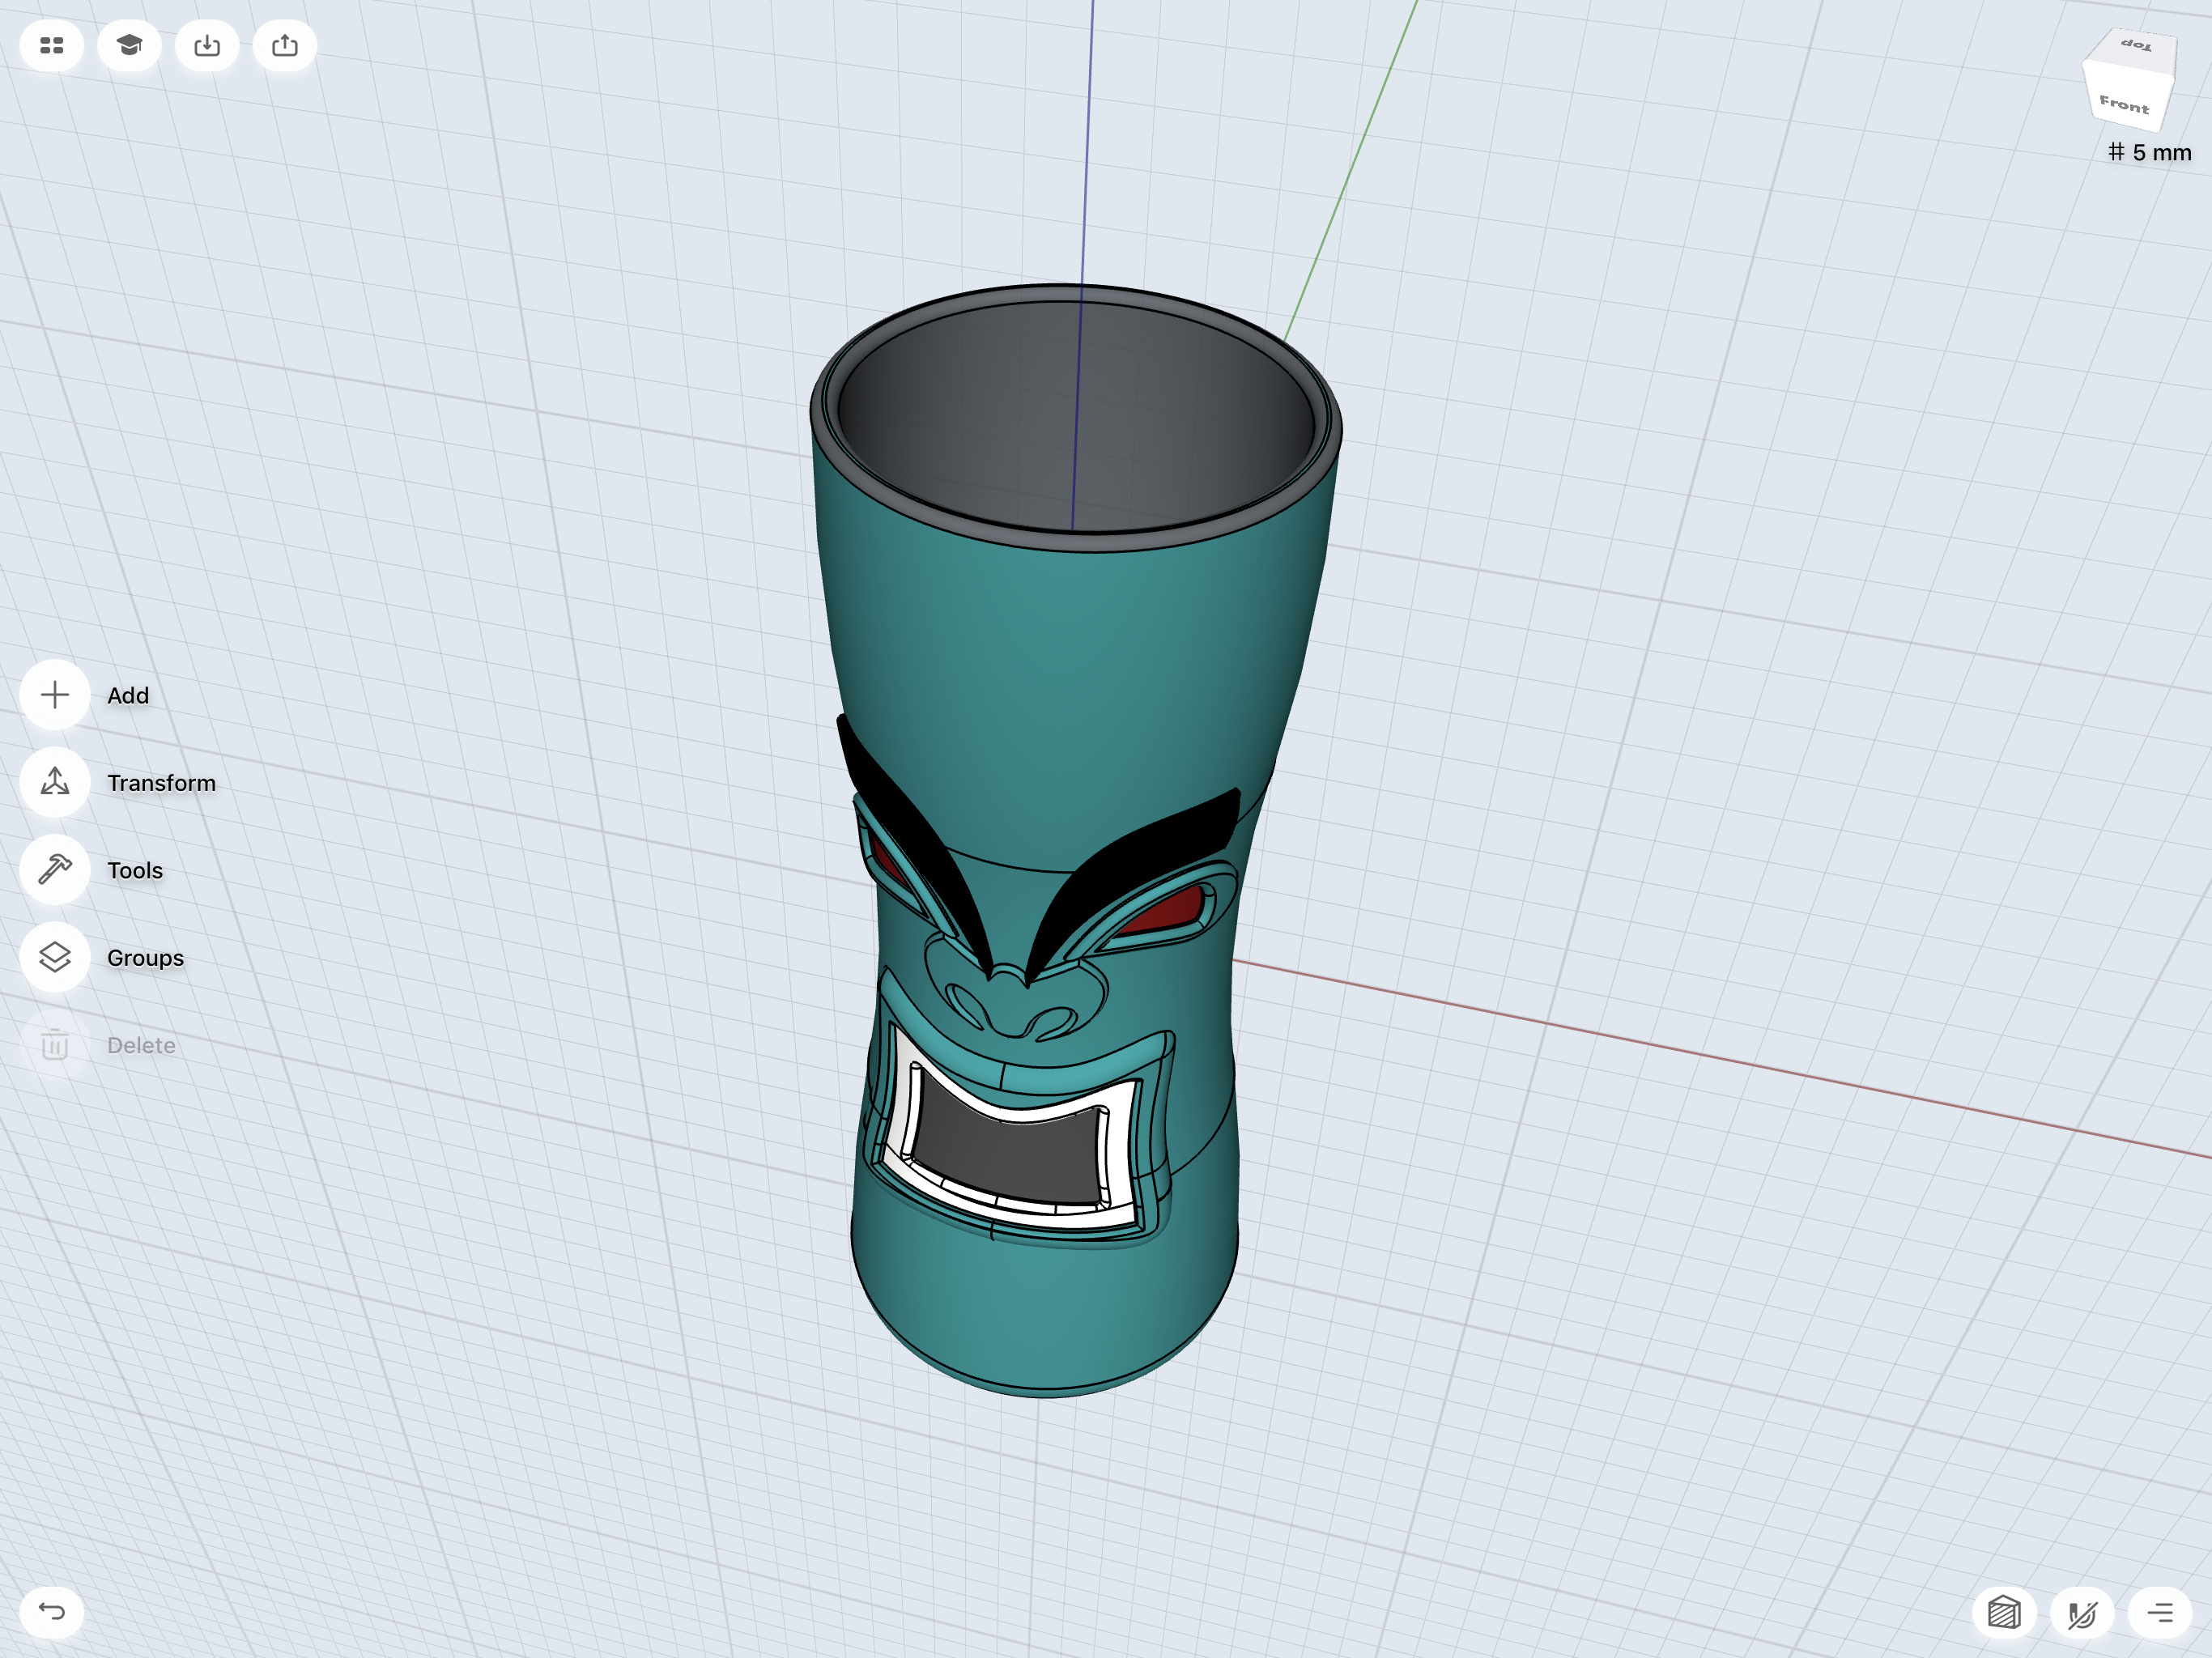Open the Groups layers icon

(55, 957)
